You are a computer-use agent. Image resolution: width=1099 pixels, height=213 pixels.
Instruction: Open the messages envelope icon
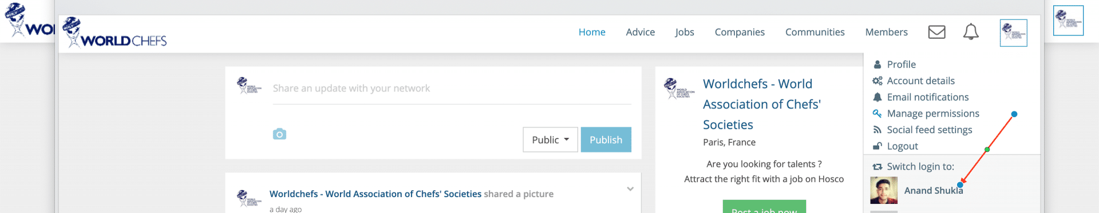coord(936,32)
